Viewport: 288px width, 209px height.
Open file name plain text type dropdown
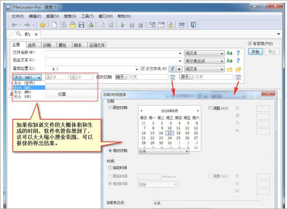[x=204, y=53]
